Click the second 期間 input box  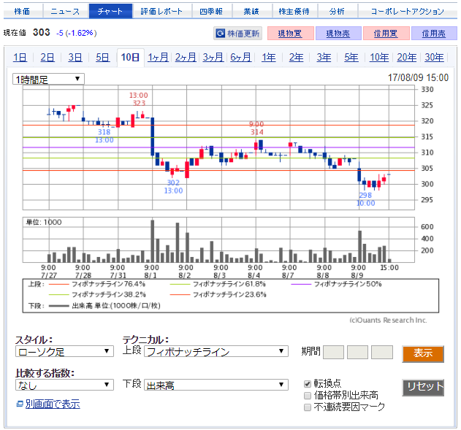(357, 352)
